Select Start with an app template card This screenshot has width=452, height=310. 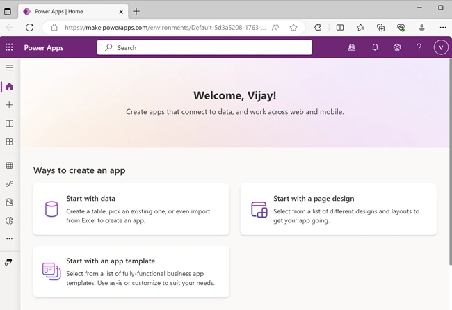[131, 271]
